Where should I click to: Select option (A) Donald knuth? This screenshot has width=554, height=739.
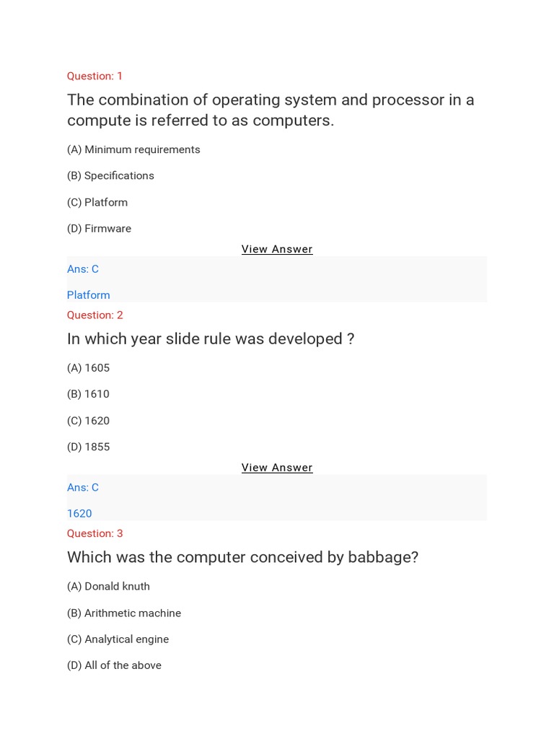click(x=108, y=587)
